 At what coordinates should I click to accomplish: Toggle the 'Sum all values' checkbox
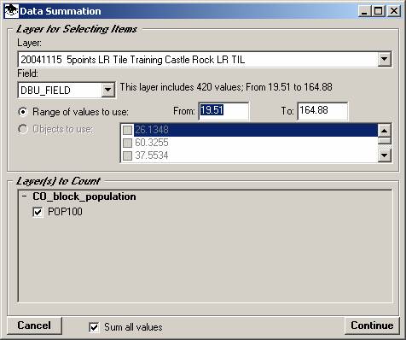pyautogui.click(x=94, y=327)
